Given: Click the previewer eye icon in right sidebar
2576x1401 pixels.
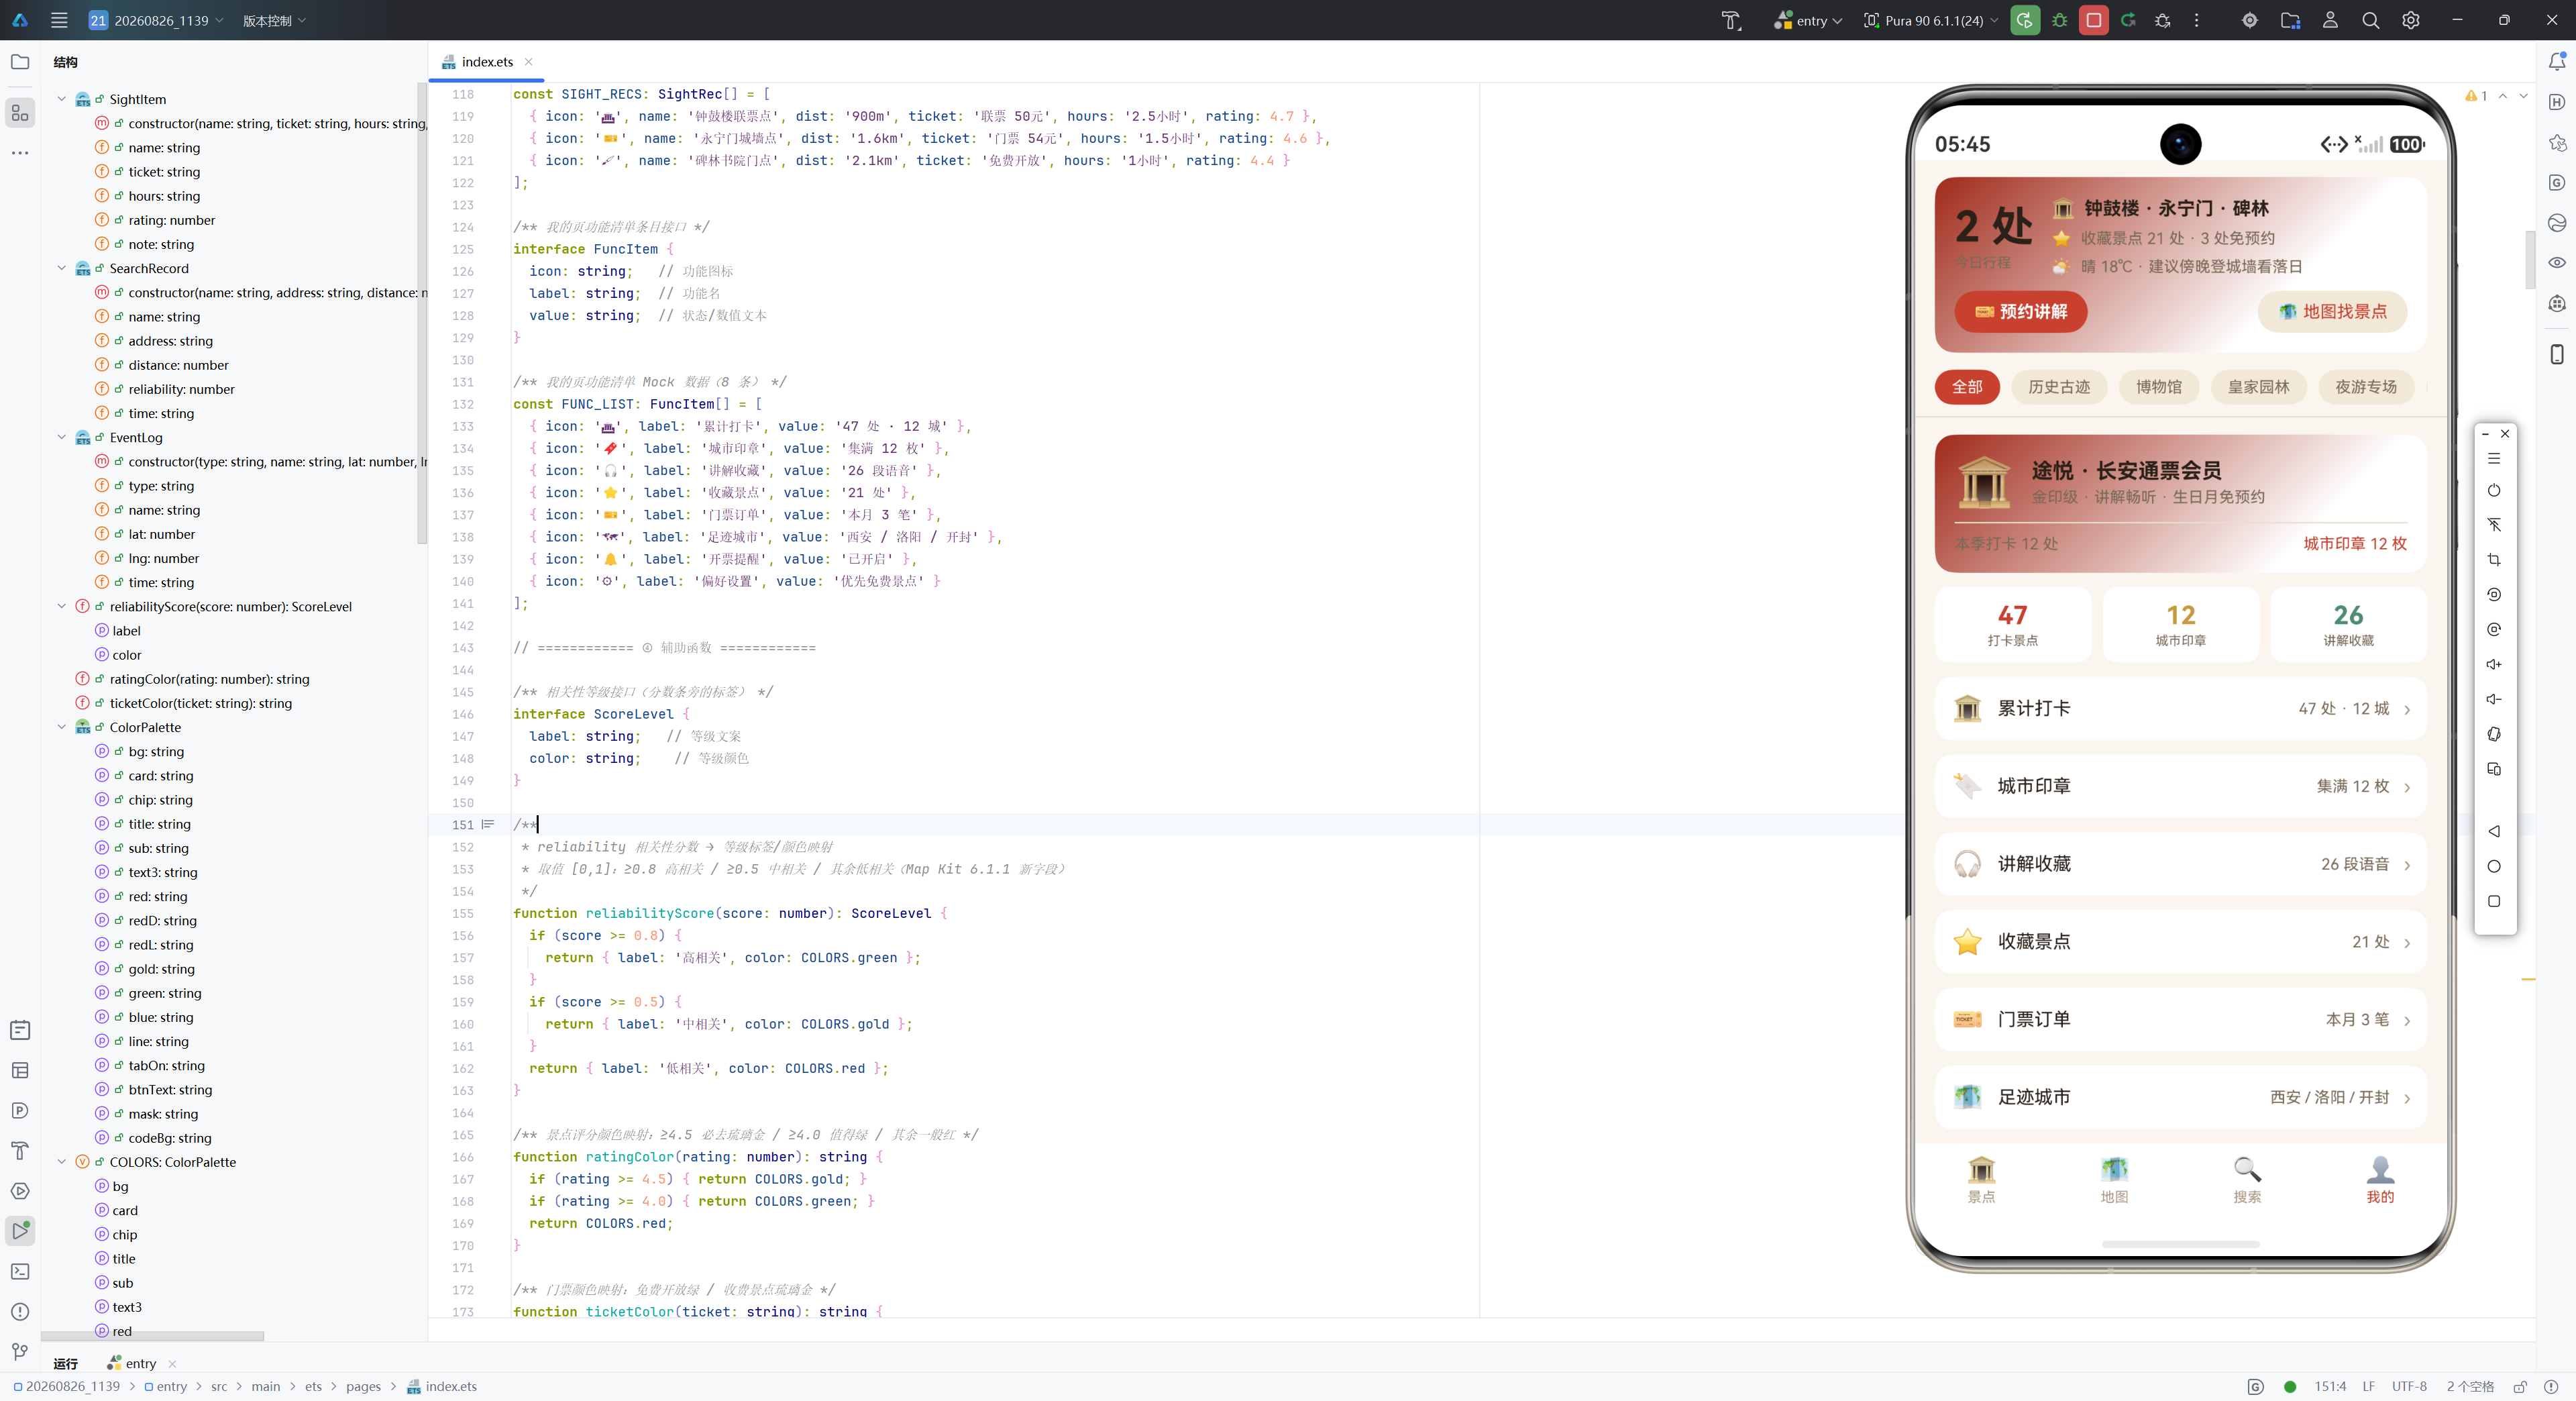Looking at the screenshot, I should pyautogui.click(x=2556, y=263).
